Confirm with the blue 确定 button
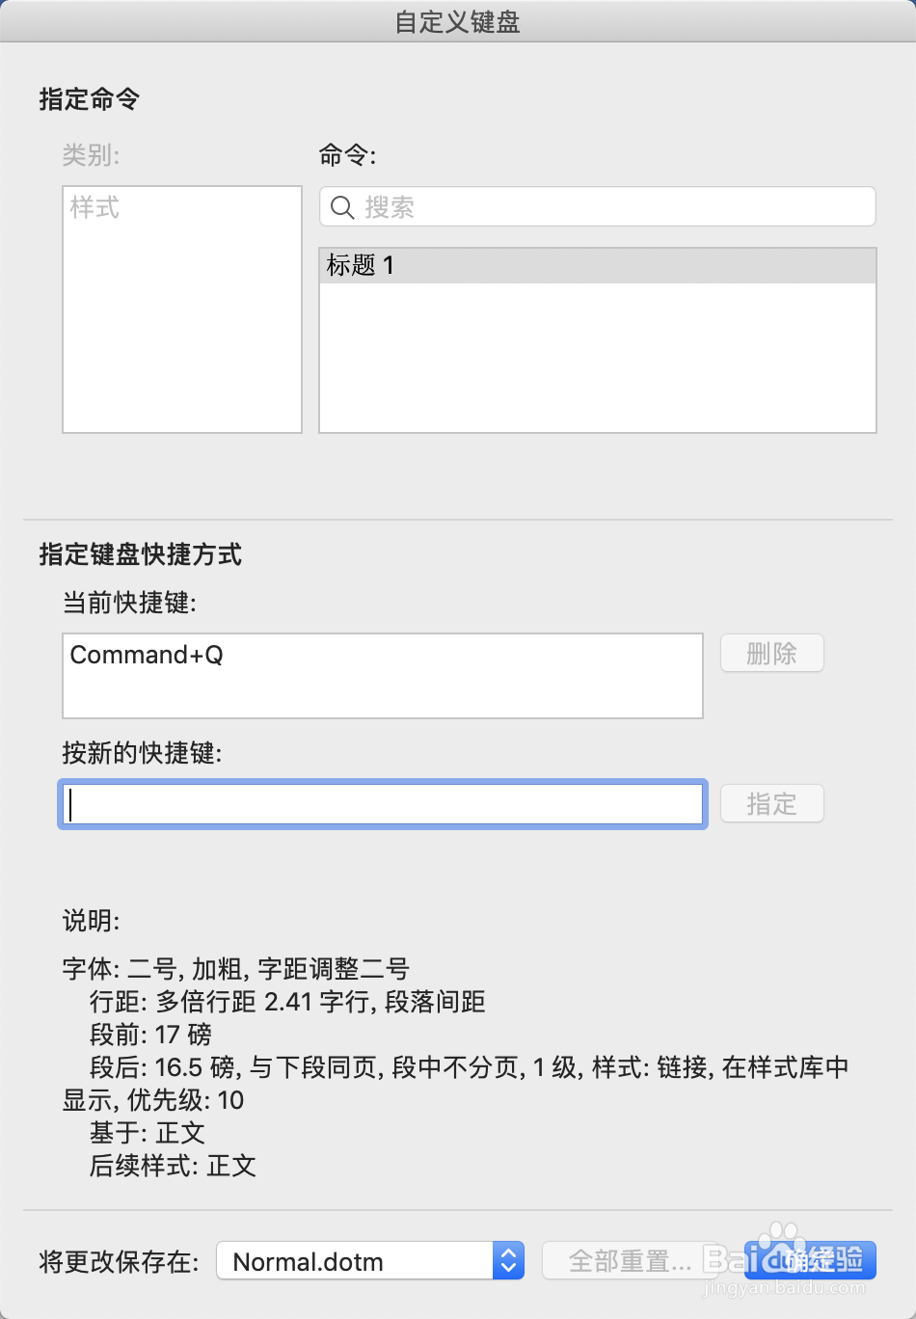Screen dimensions: 916x1319 coord(810,1260)
